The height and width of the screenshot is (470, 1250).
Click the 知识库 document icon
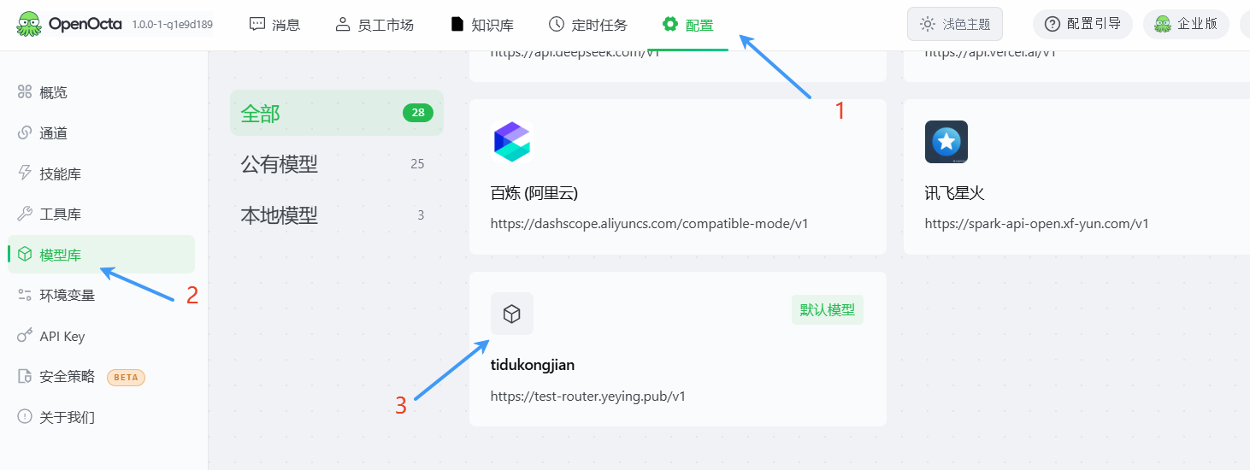(x=457, y=24)
